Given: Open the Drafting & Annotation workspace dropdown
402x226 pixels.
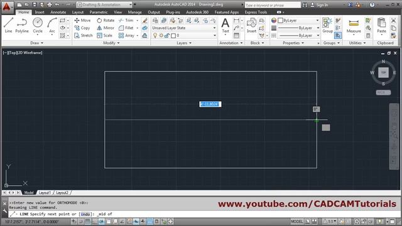Looking at the screenshot, I should point(104,4).
